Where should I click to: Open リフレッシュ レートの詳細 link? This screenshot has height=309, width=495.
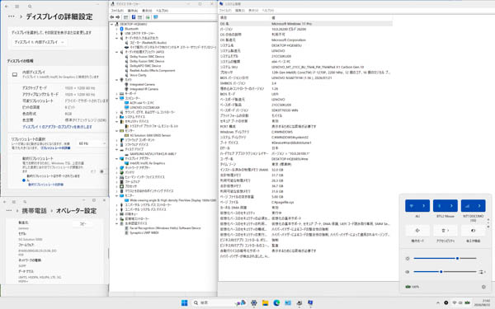[x=55, y=147]
